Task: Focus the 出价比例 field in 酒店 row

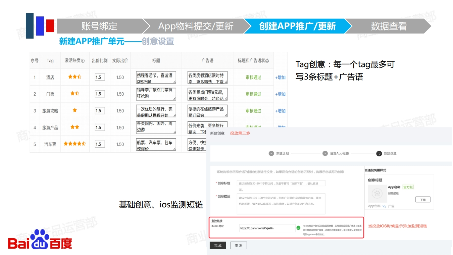Action: click(x=100, y=77)
